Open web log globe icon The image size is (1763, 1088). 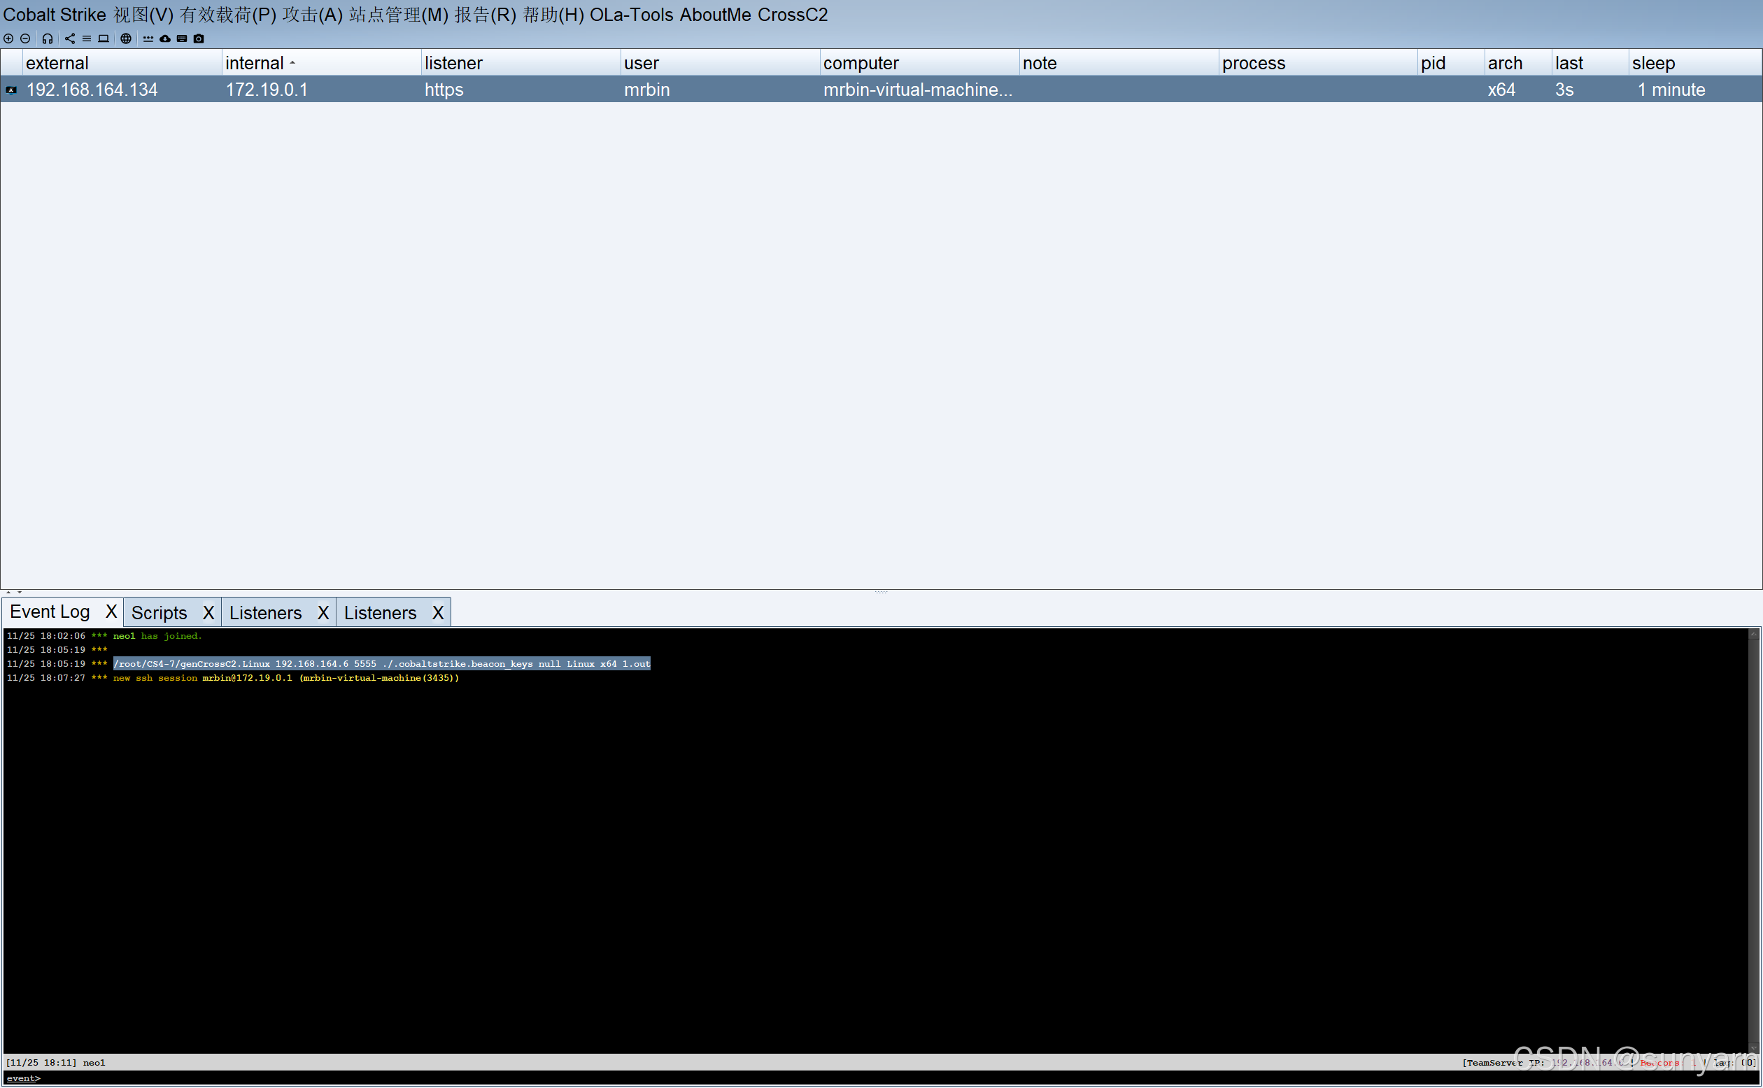(126, 39)
